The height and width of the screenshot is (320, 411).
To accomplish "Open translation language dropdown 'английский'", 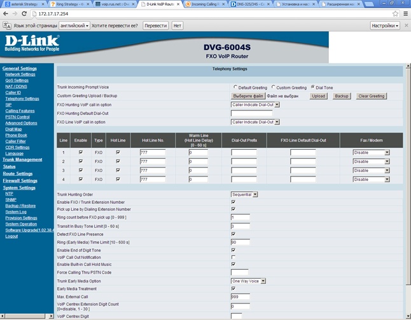I will tap(74, 25).
